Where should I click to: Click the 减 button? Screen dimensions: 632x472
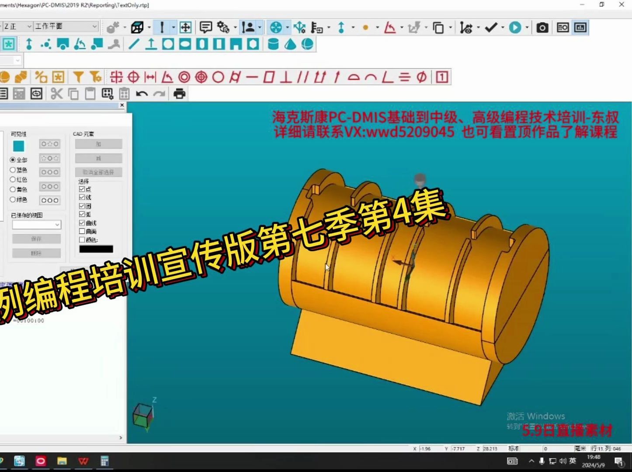[x=98, y=158]
